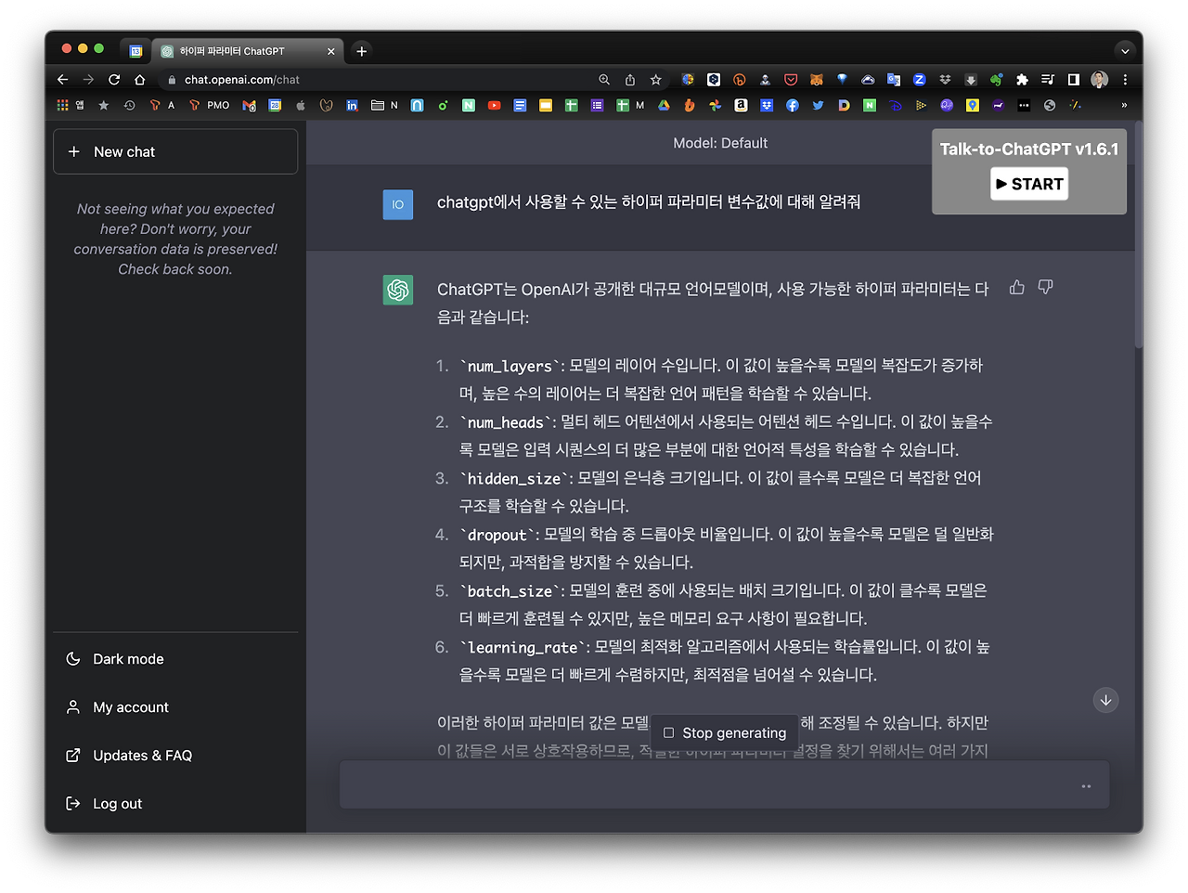Give the ChatGPT answer a thumbs down
This screenshot has width=1188, height=893.
[x=1045, y=288]
